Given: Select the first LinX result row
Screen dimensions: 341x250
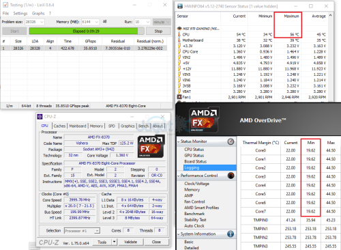Looking at the screenshot, I should (x=84, y=48).
